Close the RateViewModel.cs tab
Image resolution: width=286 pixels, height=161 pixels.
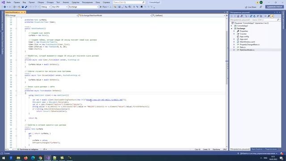(x=25, y=12)
